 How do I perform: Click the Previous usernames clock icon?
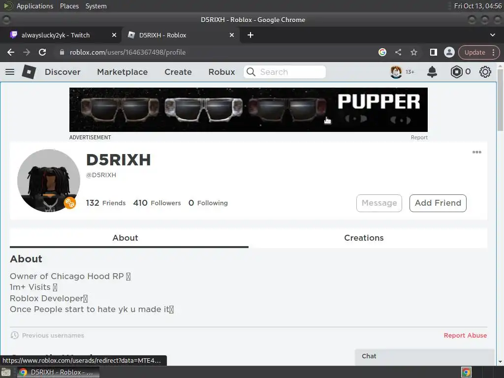(x=14, y=335)
